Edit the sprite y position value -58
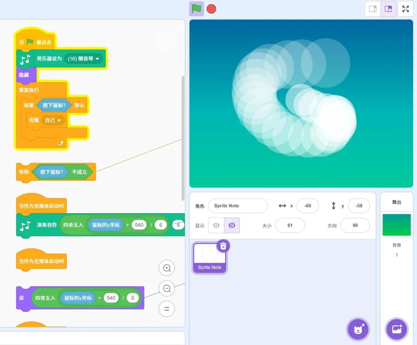Image resolution: width=417 pixels, height=345 pixels. 359,206
